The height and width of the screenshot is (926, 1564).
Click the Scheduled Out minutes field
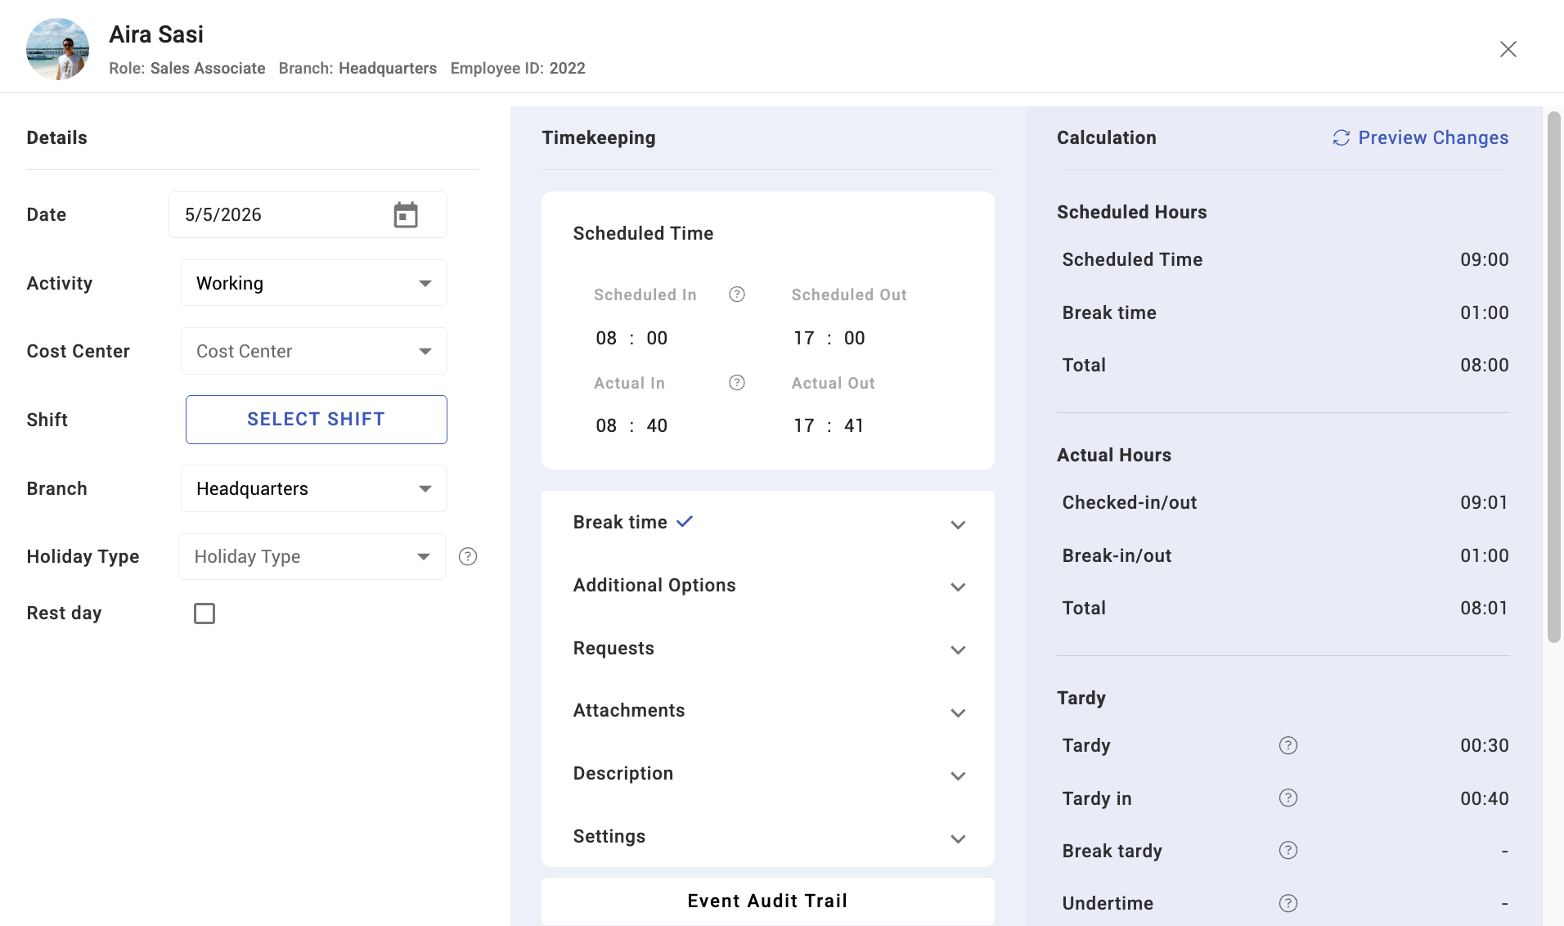(855, 339)
